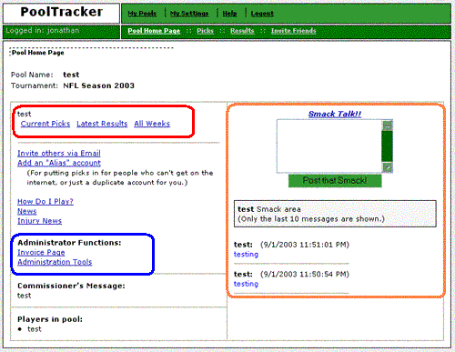This screenshot has height=352, width=455.
Task: Click the textarea scroll down arrow
Action: pos(388,167)
